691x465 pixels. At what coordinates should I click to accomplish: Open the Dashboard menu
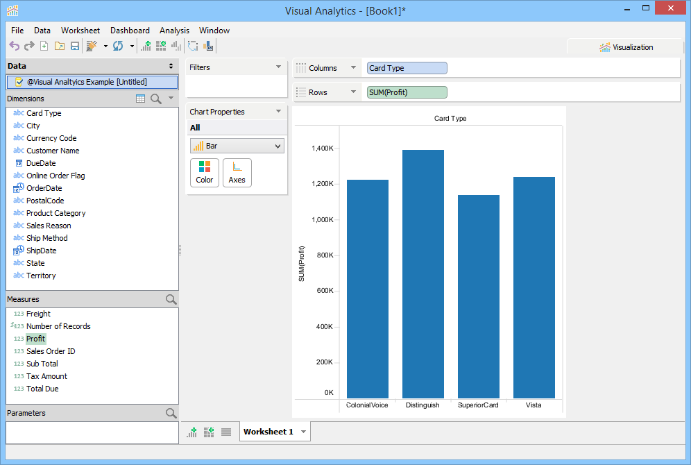130,31
